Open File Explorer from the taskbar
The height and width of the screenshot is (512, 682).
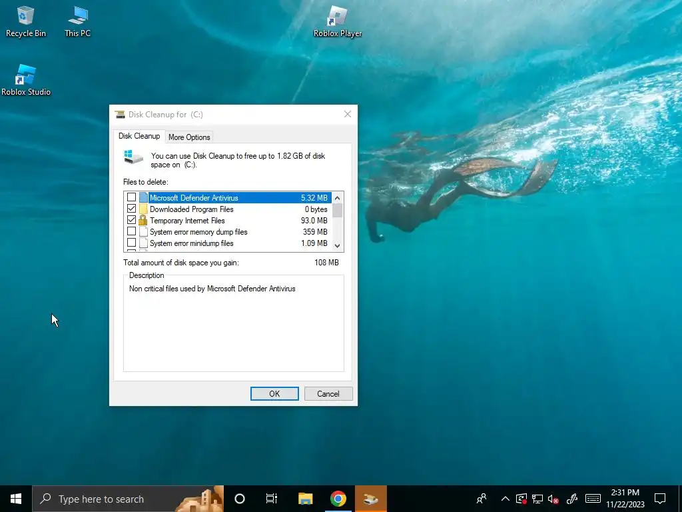coord(305,499)
